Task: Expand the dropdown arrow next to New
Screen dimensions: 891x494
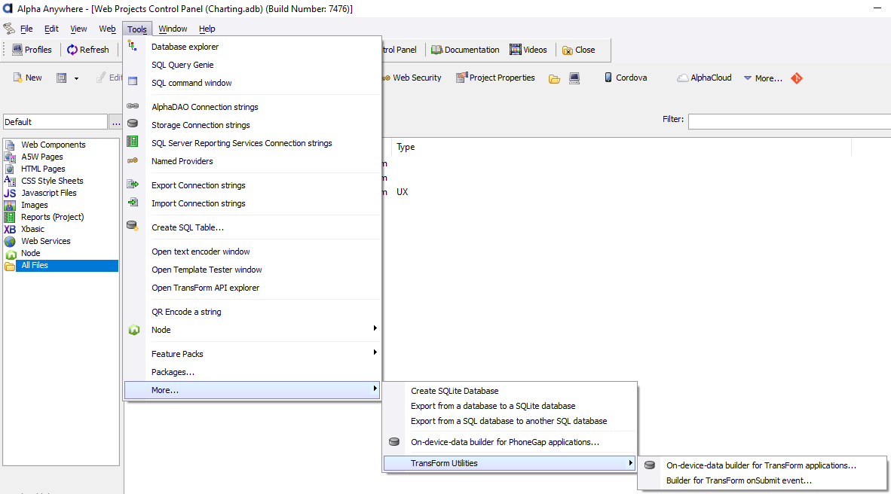Action: point(76,78)
